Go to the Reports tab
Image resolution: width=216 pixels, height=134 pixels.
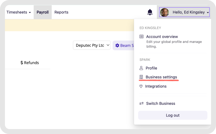click(61, 12)
